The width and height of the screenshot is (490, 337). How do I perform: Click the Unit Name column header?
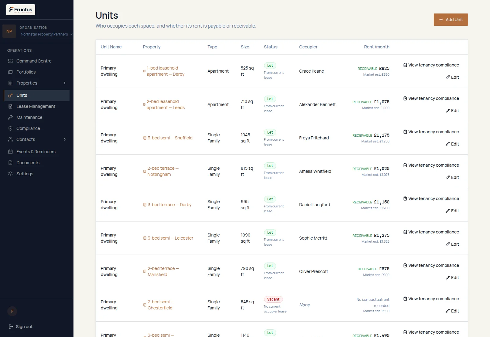[111, 47]
